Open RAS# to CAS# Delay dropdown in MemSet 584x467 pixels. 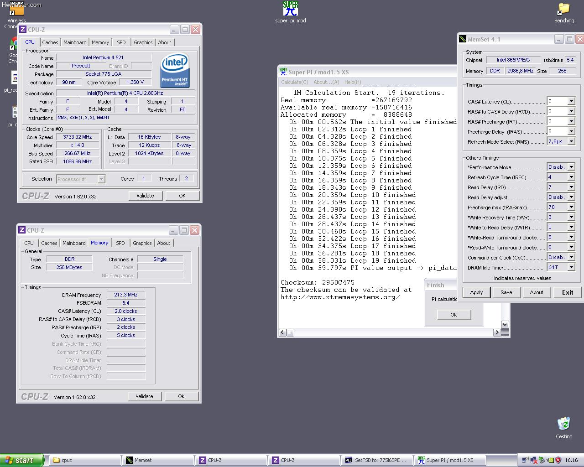(571, 111)
